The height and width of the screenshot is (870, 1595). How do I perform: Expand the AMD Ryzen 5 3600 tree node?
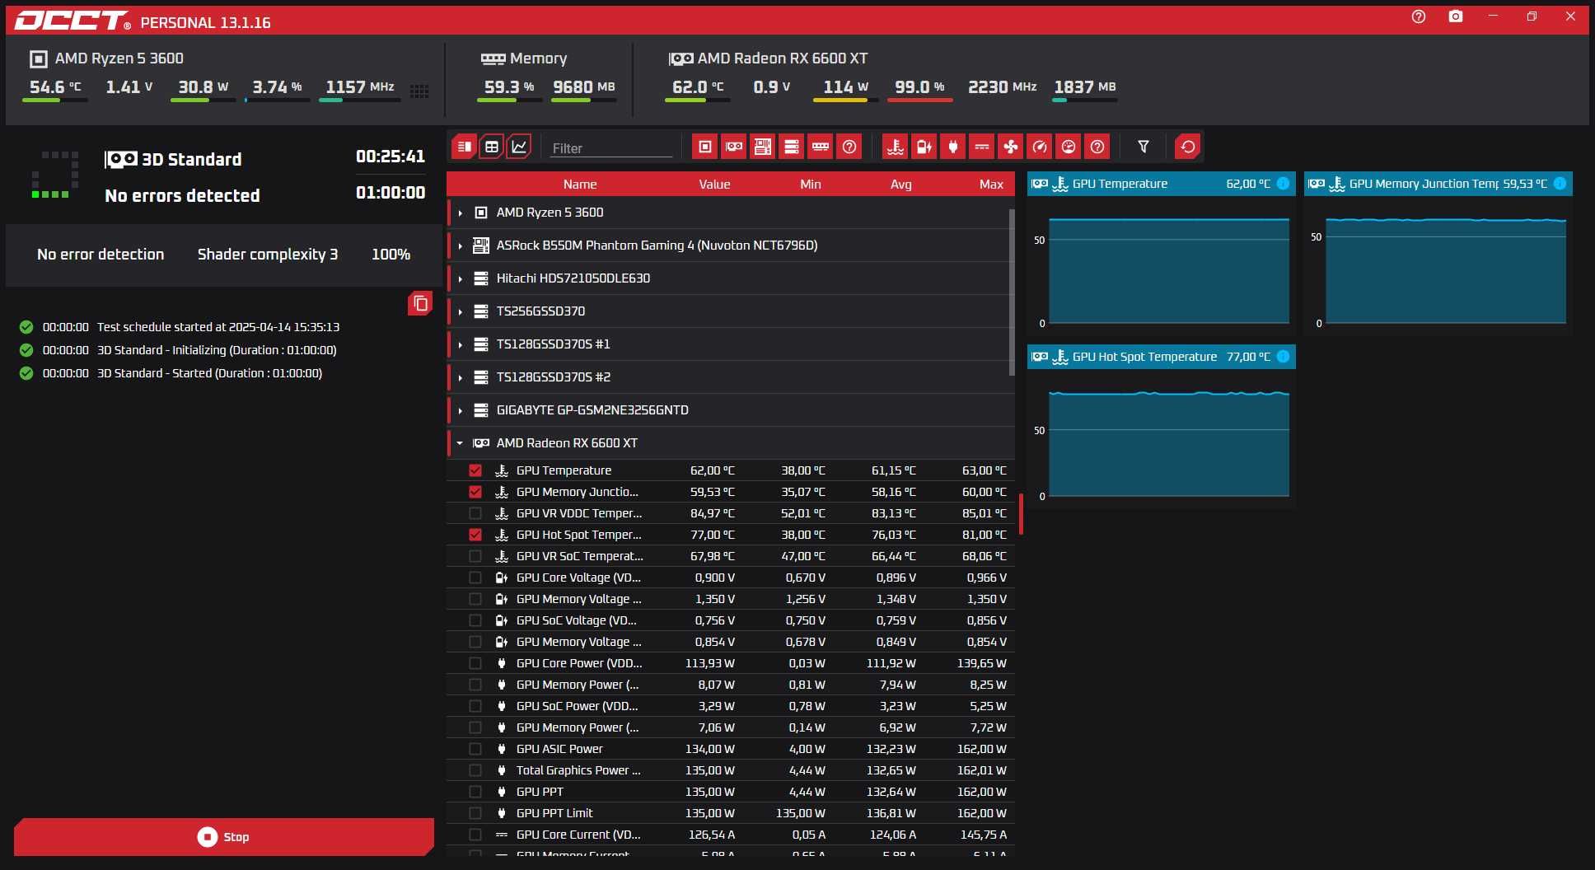coord(460,213)
